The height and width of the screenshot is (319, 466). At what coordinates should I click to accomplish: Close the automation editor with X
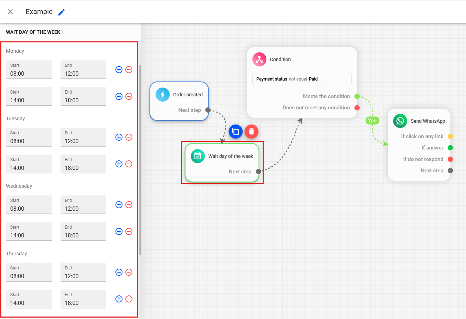[10, 12]
